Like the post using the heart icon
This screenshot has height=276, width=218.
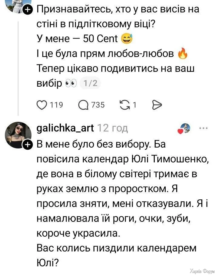(41, 105)
